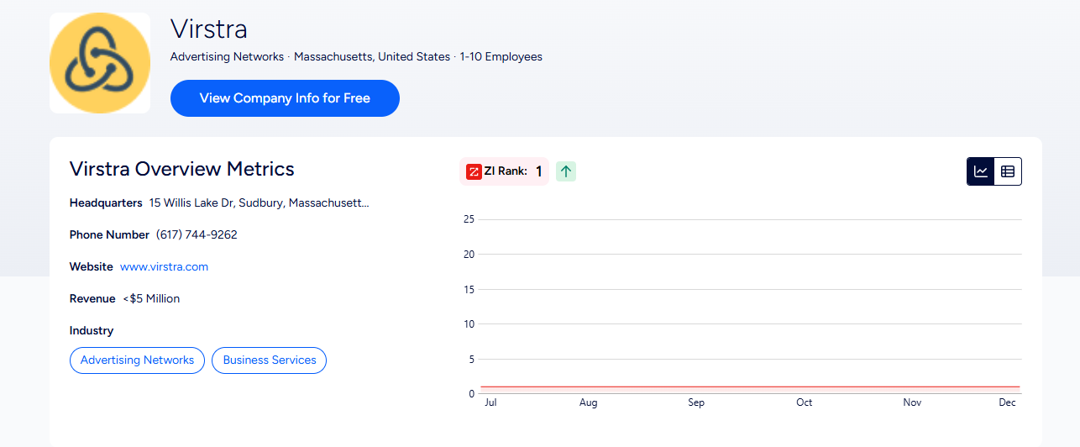Click the green upward trend arrow icon
The width and height of the screenshot is (1080, 447).
[566, 171]
